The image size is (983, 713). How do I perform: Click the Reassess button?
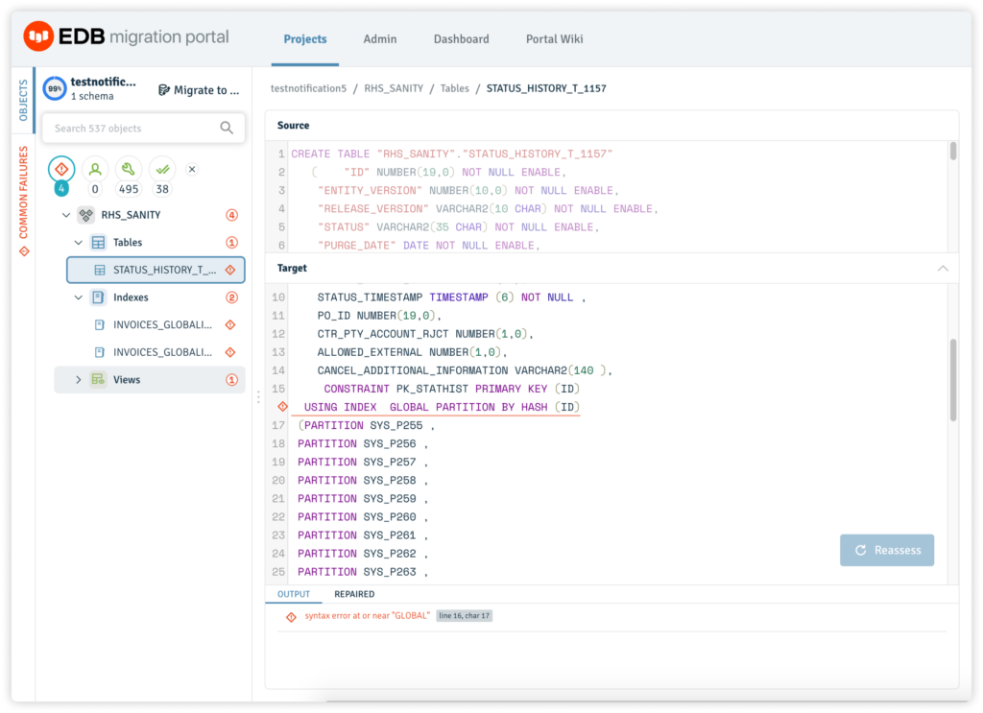[887, 550]
